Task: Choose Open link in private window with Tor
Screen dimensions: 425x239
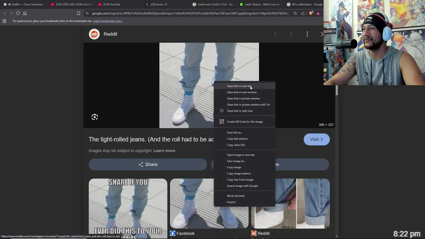Action: pos(245,105)
